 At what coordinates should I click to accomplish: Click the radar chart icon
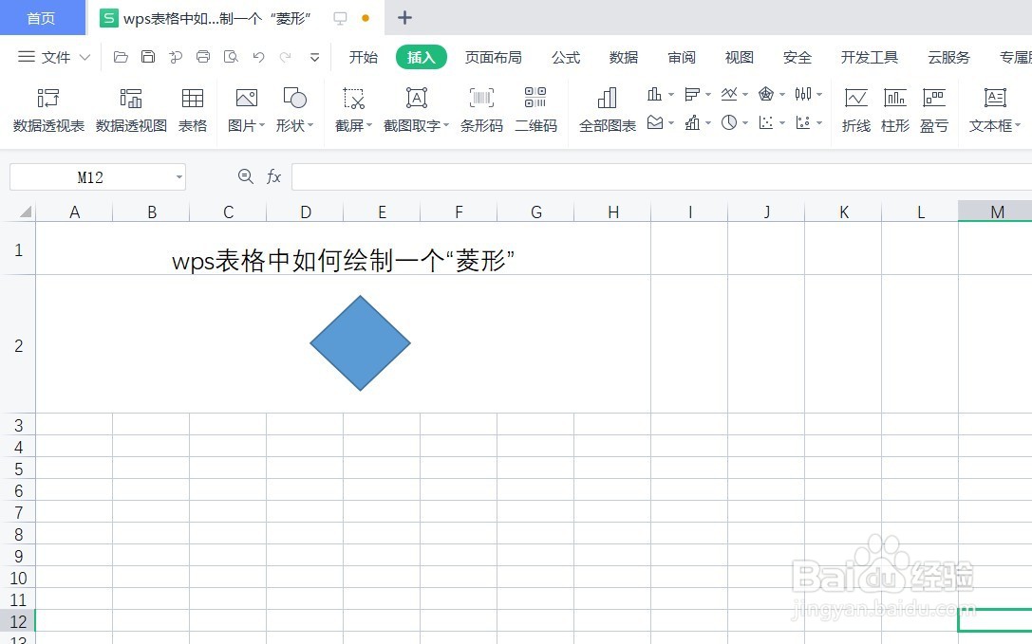click(x=765, y=94)
